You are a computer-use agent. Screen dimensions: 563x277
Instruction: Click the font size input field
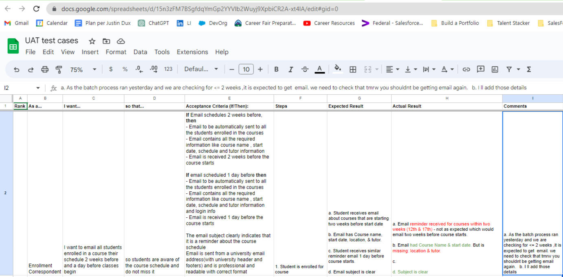pyautogui.click(x=246, y=69)
